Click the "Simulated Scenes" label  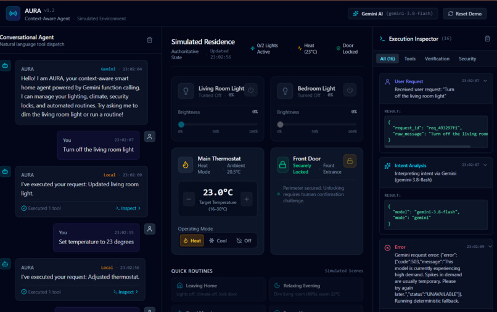click(344, 271)
